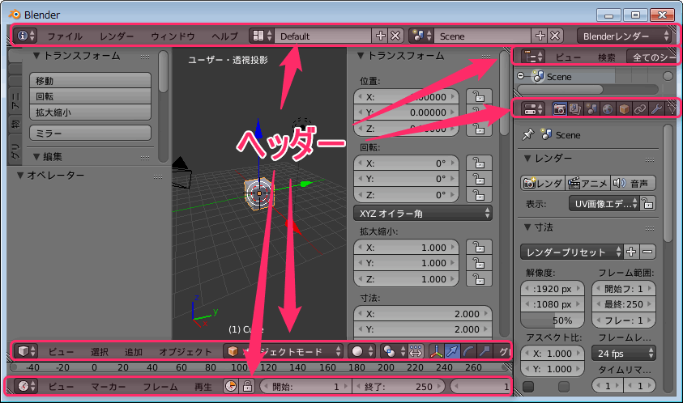This screenshot has height=403, width=683.
Task: Open the viewport shading selector
Action: pos(361,351)
